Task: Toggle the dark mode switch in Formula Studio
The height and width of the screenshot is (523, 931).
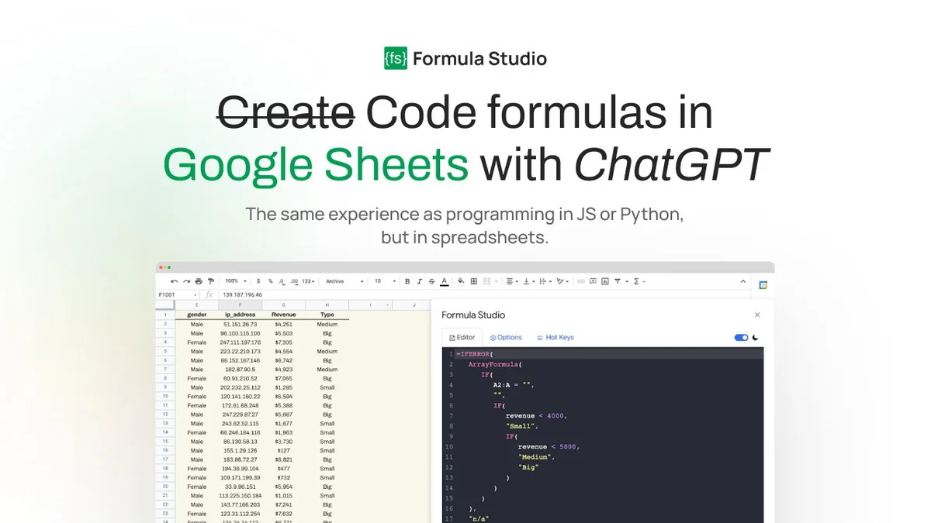Action: (x=741, y=338)
